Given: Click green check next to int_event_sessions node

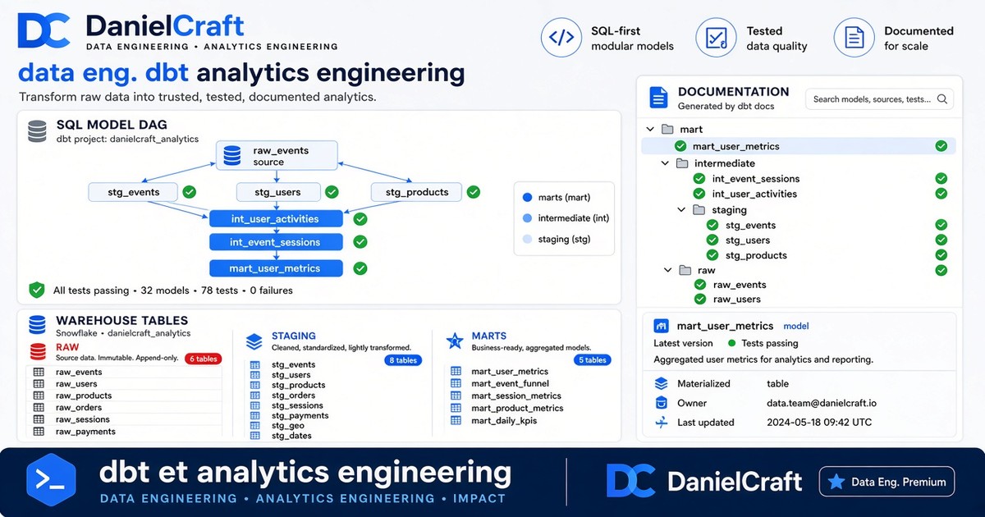Looking at the screenshot, I should 360,242.
